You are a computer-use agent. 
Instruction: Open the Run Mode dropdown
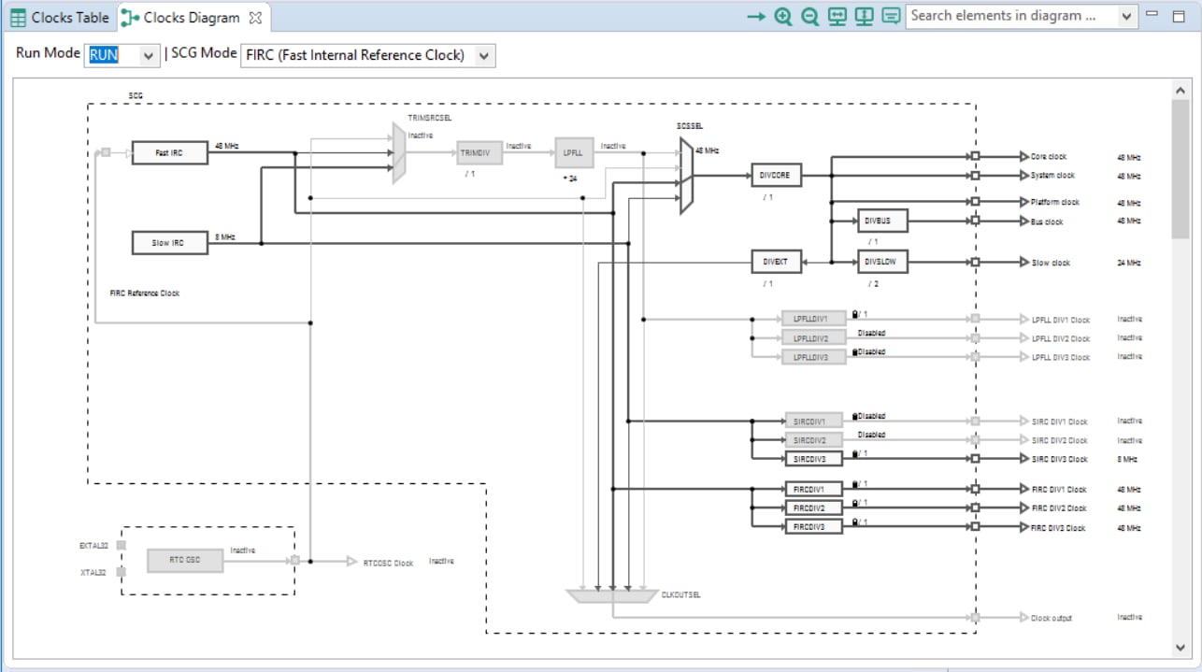click(148, 56)
